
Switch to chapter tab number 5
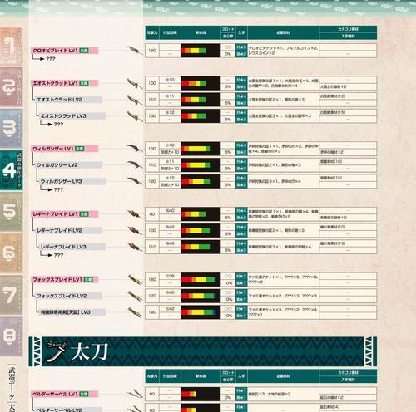coord(11,212)
